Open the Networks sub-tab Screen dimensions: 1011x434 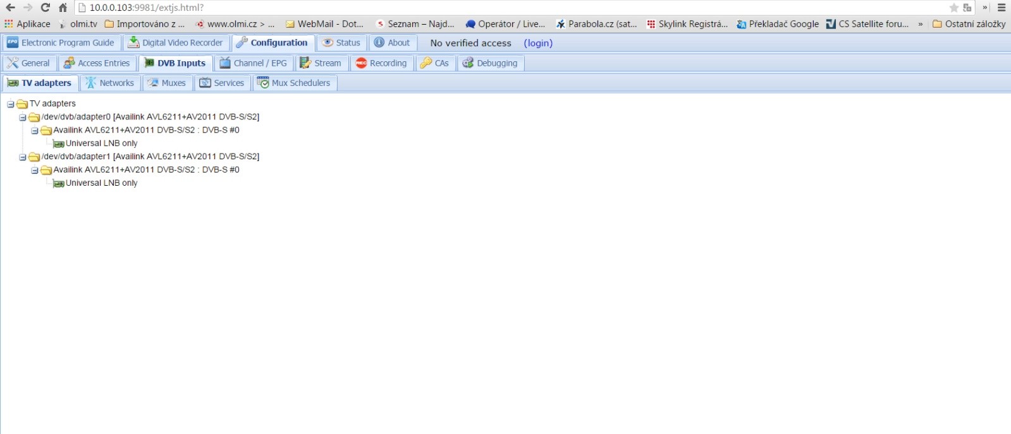tap(110, 83)
